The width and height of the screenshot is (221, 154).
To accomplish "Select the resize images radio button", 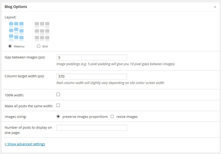I will point(112,117).
